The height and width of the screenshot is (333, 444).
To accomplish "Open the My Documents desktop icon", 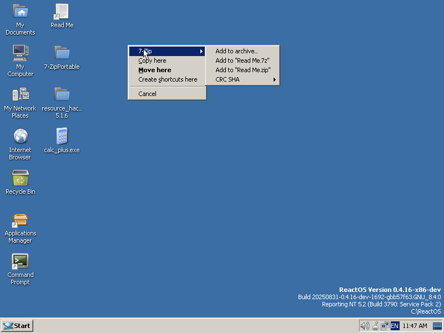I will click(x=20, y=12).
